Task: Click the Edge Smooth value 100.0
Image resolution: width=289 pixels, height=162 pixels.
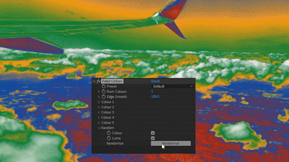Action: tap(155, 97)
